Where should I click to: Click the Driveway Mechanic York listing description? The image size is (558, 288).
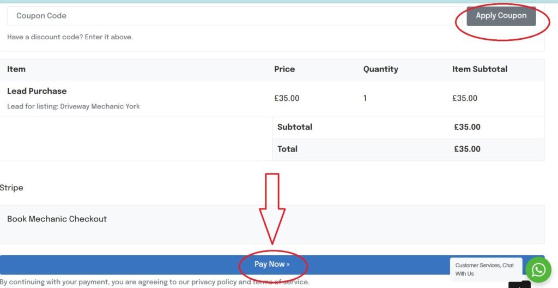(x=74, y=106)
